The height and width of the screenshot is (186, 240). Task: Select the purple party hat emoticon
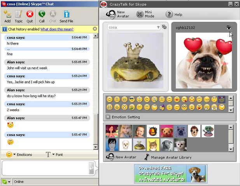162,107
